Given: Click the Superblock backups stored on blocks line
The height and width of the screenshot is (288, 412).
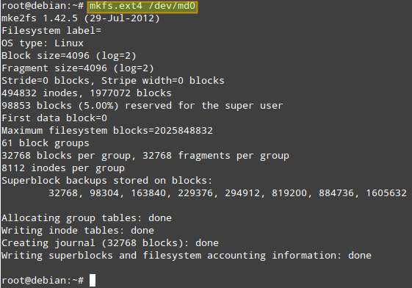Looking at the screenshot, I should coord(106,181).
